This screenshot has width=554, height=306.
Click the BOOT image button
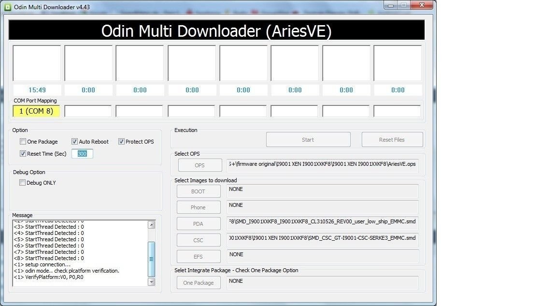(198, 191)
